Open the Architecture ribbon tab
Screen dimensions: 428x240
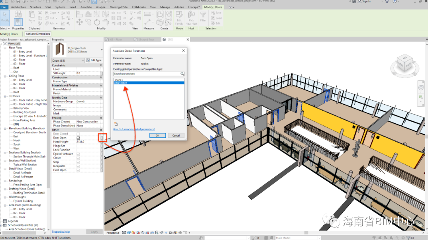click(18, 7)
